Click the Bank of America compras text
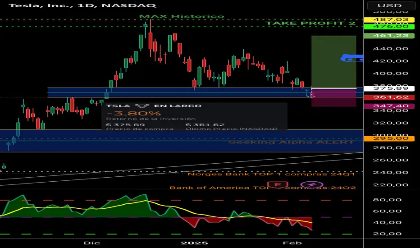This screenshot has width=420, height=248. 263,188
